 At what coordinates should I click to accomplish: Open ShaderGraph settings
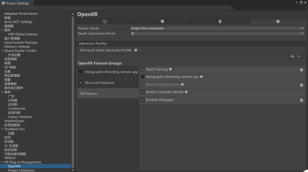[14, 121]
